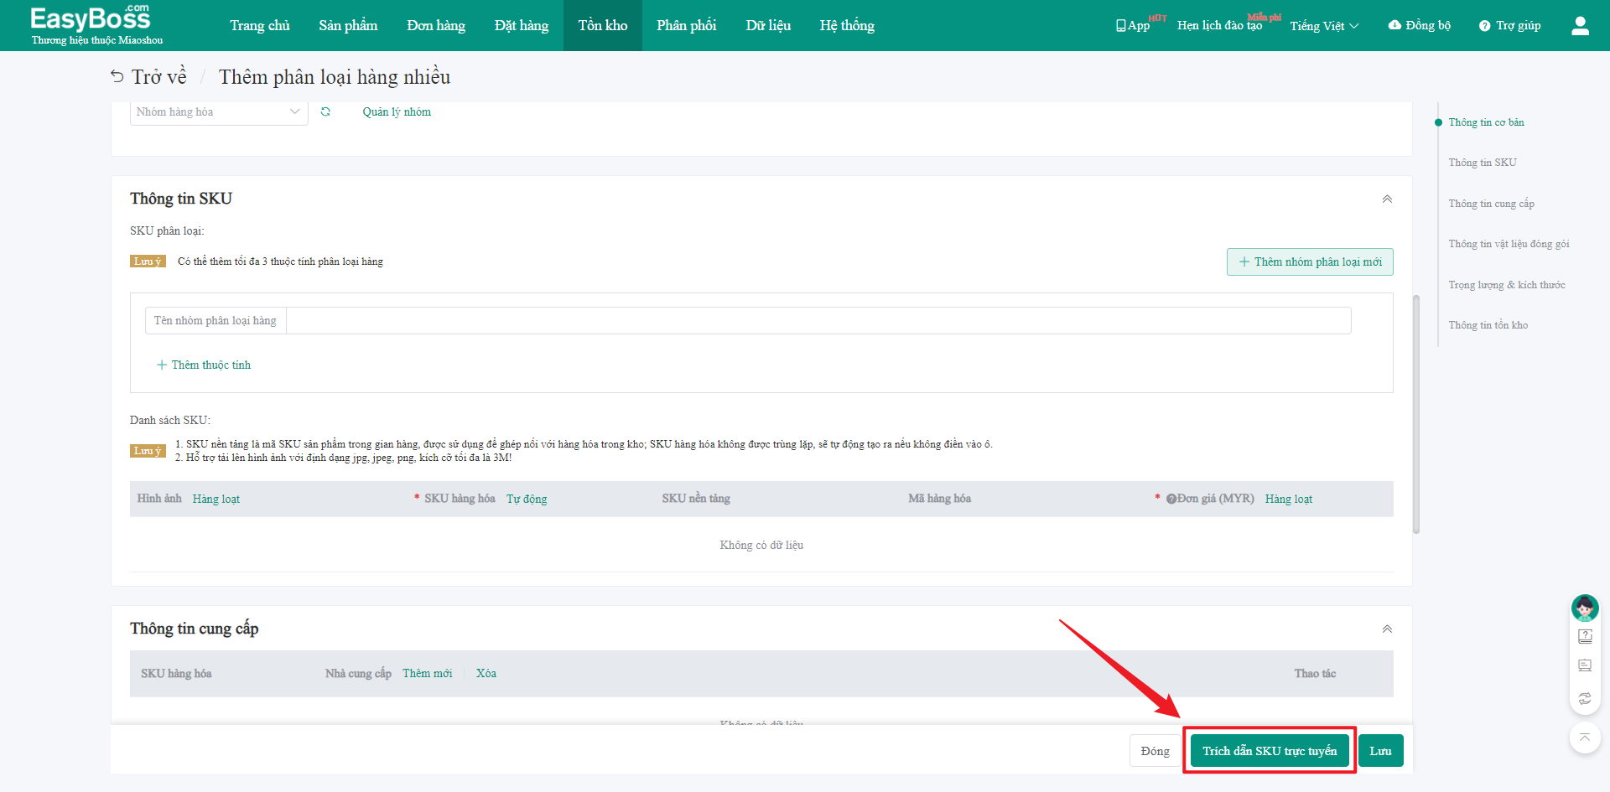
Task: Click the Trở về back arrow icon
Action: pyautogui.click(x=117, y=77)
